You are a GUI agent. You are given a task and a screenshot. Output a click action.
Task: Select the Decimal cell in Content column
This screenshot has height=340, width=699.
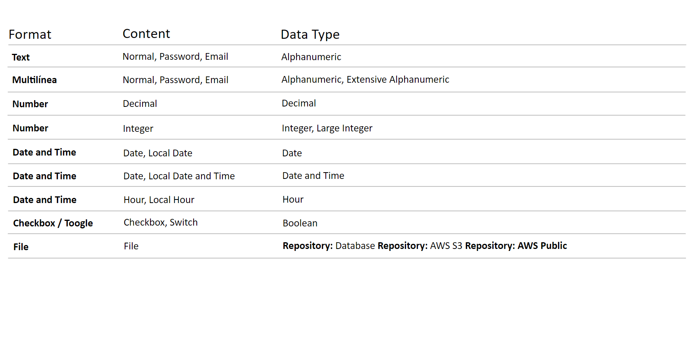click(140, 104)
